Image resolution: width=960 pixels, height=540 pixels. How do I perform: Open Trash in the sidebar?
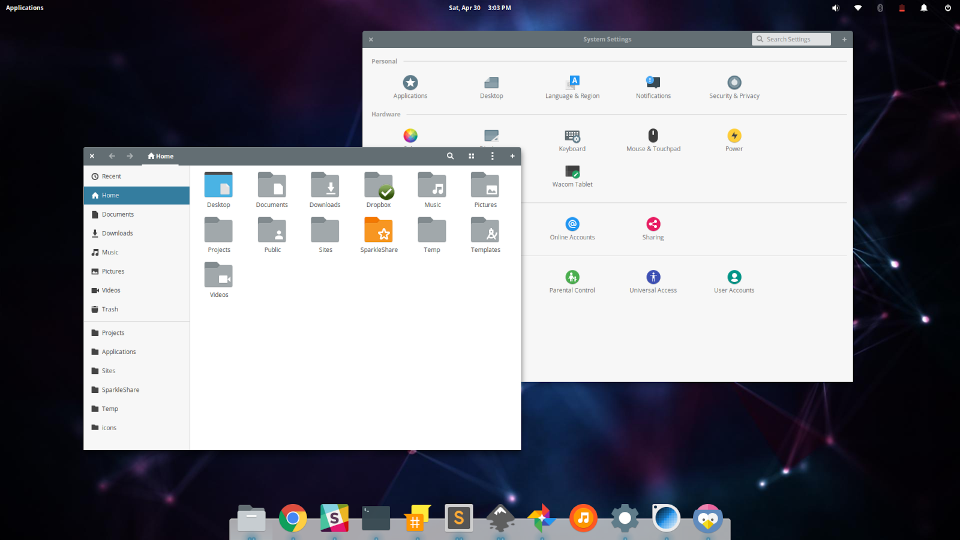(x=137, y=310)
